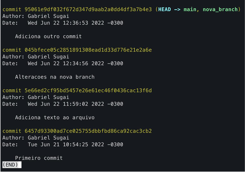Click the commit hash starting with 045bfece
This screenshot has height=172, width=245.
pyautogui.click(x=88, y=50)
